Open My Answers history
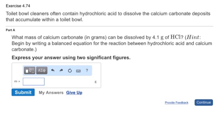The image size is (218, 140). pos(51,93)
